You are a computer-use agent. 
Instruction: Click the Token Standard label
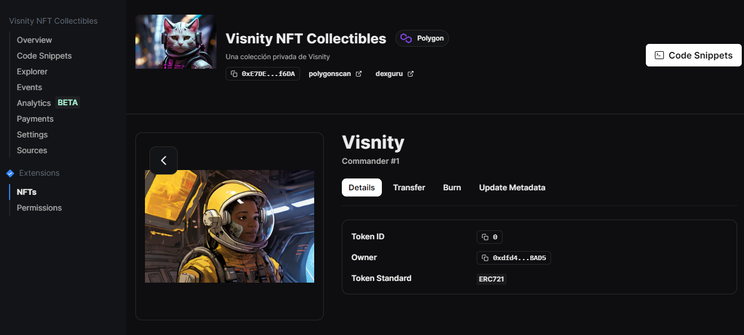coord(381,278)
